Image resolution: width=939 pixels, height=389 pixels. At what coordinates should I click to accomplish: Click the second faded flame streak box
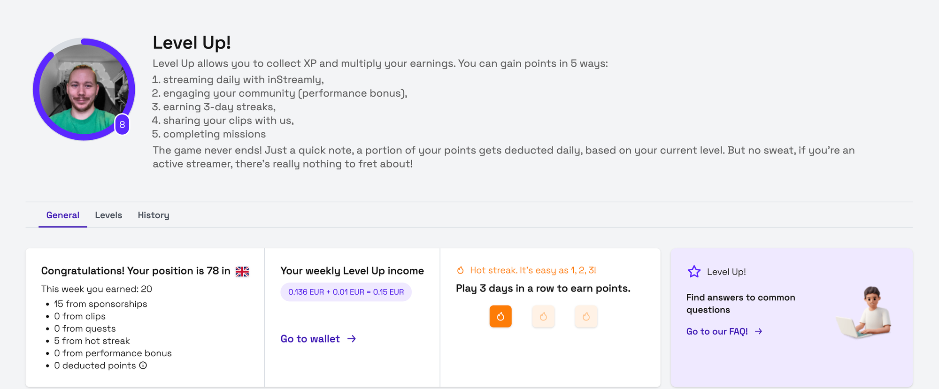pos(543,316)
